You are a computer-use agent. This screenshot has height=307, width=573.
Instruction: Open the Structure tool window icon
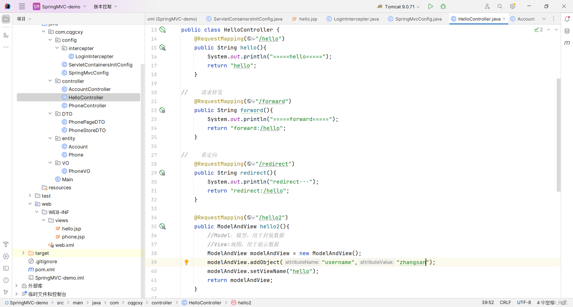pyautogui.click(x=6, y=35)
